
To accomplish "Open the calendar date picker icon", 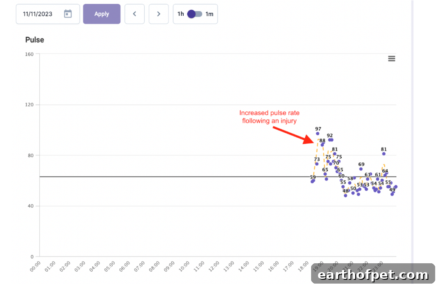I will 68,14.
